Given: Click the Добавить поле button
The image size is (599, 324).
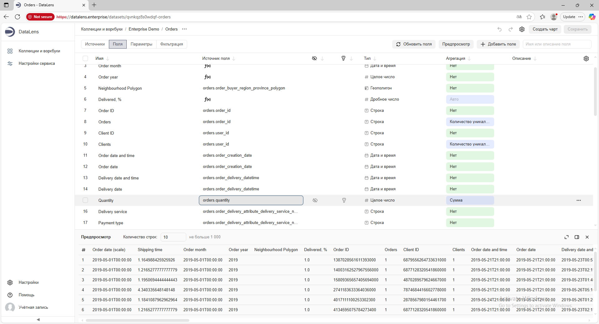Looking at the screenshot, I should [x=498, y=44].
